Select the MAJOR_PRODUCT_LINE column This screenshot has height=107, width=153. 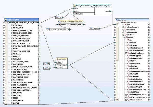23,30
